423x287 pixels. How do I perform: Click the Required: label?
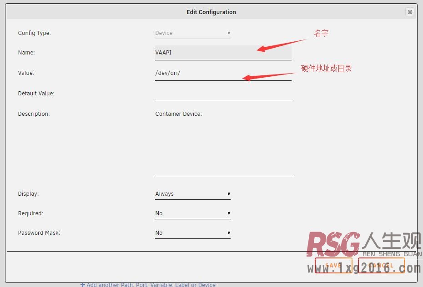[x=30, y=213]
